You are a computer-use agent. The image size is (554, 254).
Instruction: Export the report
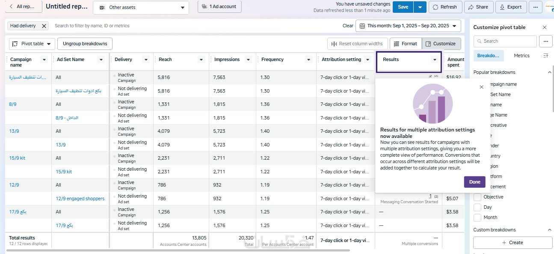coord(511,7)
